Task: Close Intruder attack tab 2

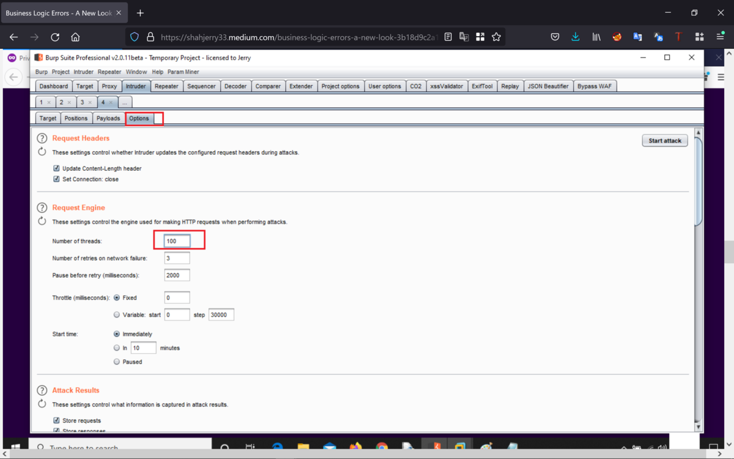Action: pyautogui.click(x=69, y=103)
